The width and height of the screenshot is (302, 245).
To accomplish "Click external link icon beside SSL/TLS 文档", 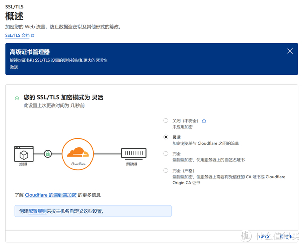I will pos(33,35).
